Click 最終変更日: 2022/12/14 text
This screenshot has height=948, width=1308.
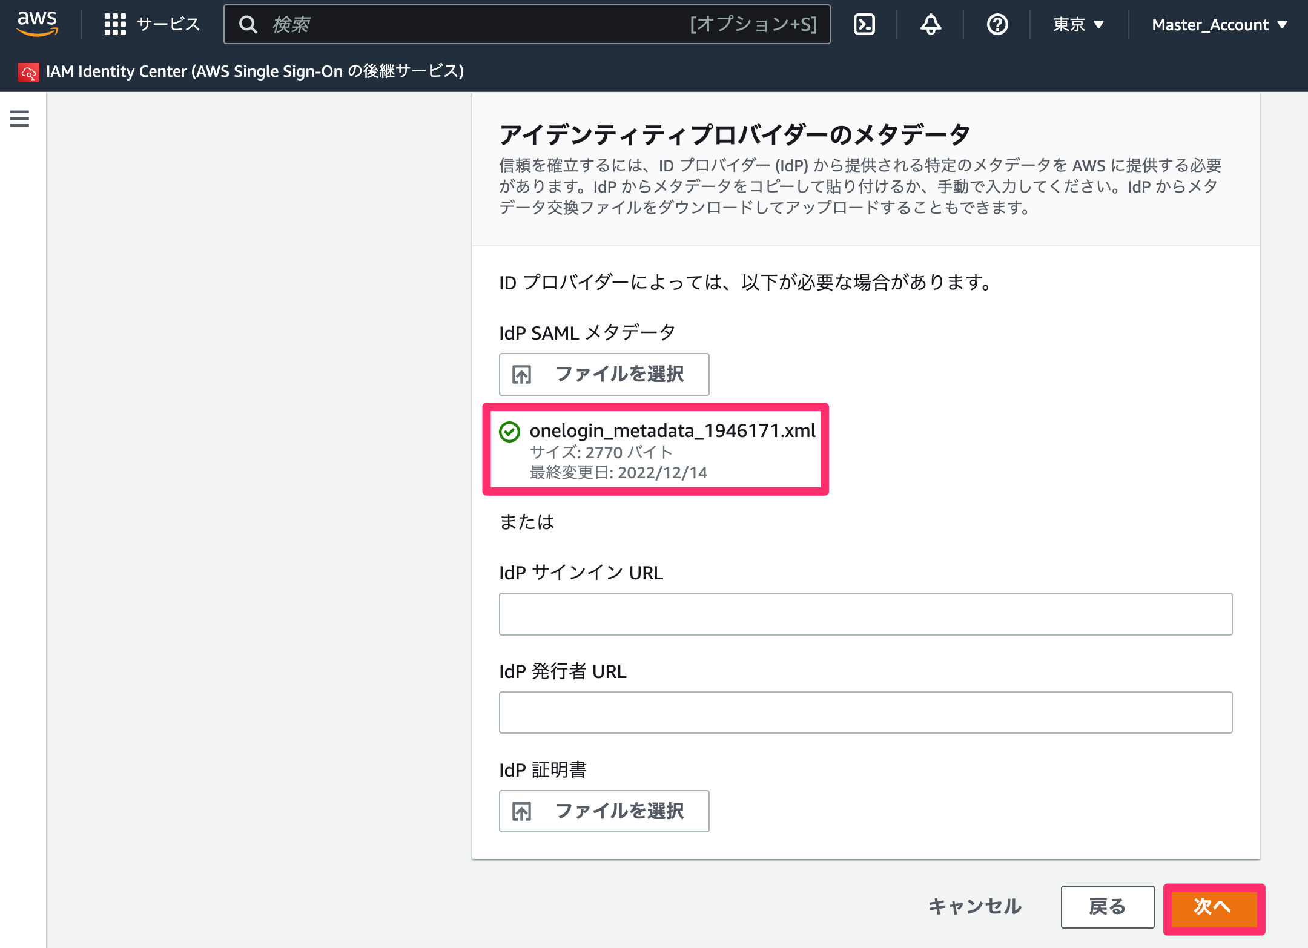point(618,473)
